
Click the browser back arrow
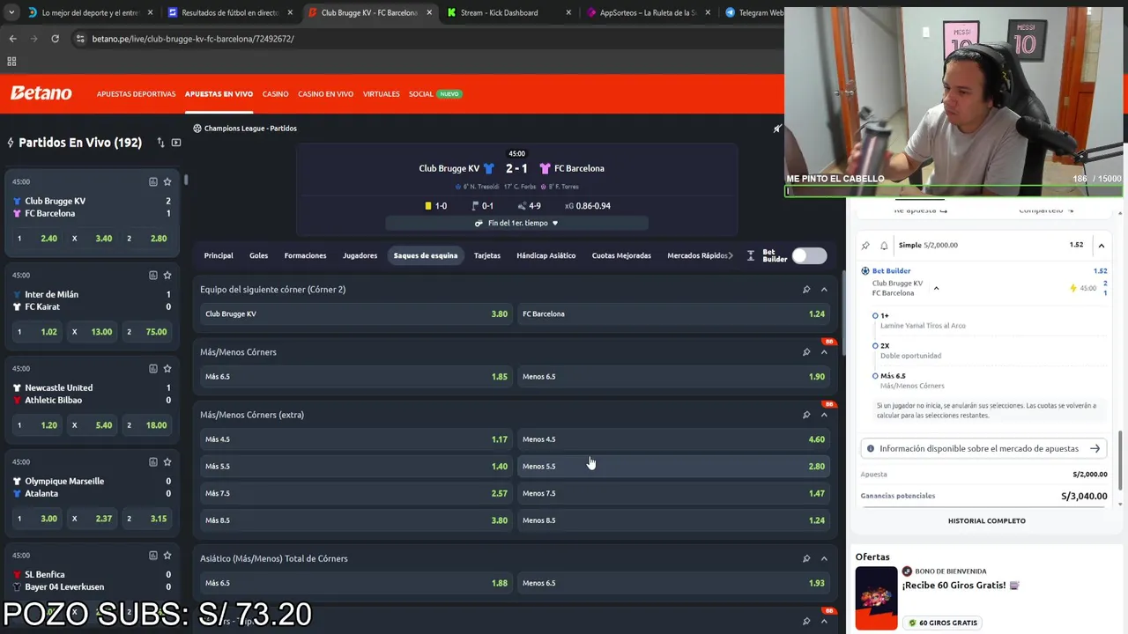click(x=12, y=39)
